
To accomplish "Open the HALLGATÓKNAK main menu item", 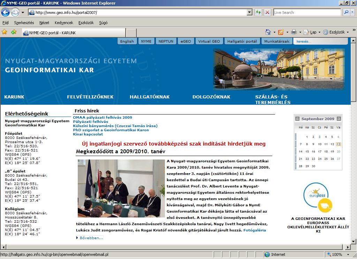I will tap(150, 97).
